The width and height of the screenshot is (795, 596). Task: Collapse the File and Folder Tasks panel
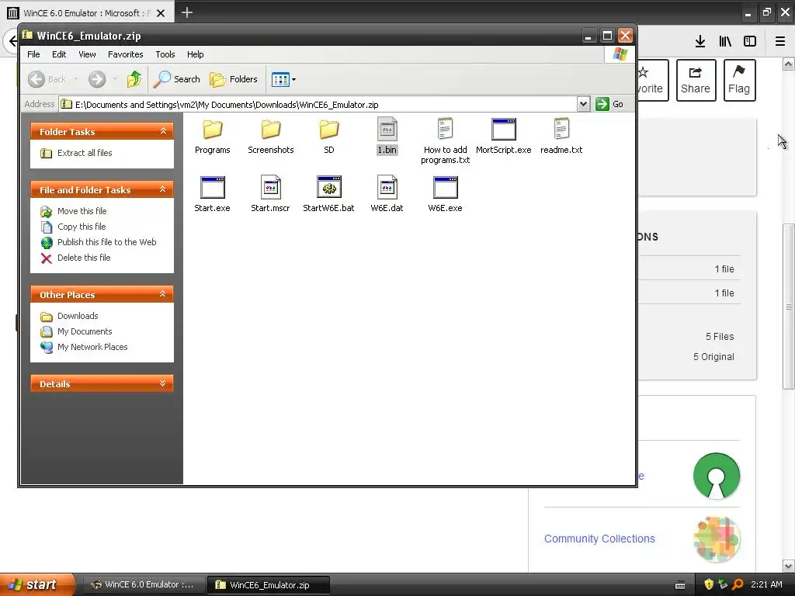pos(163,189)
